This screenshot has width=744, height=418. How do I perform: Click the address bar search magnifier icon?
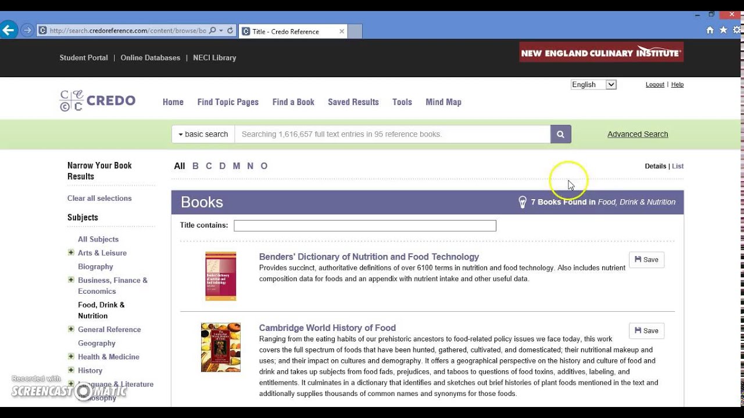pyautogui.click(x=212, y=31)
